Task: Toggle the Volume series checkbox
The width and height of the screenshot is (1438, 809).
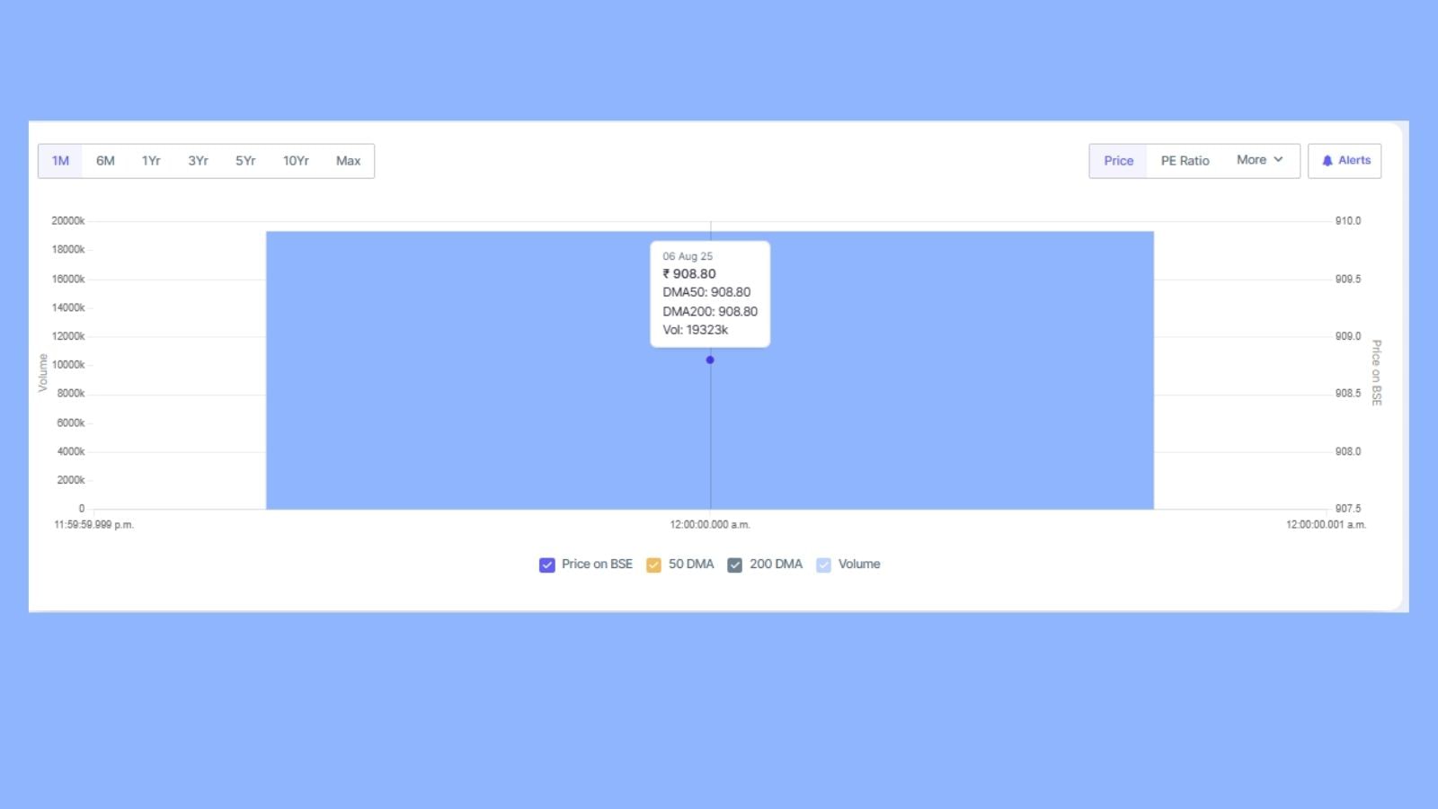Action: click(x=823, y=565)
